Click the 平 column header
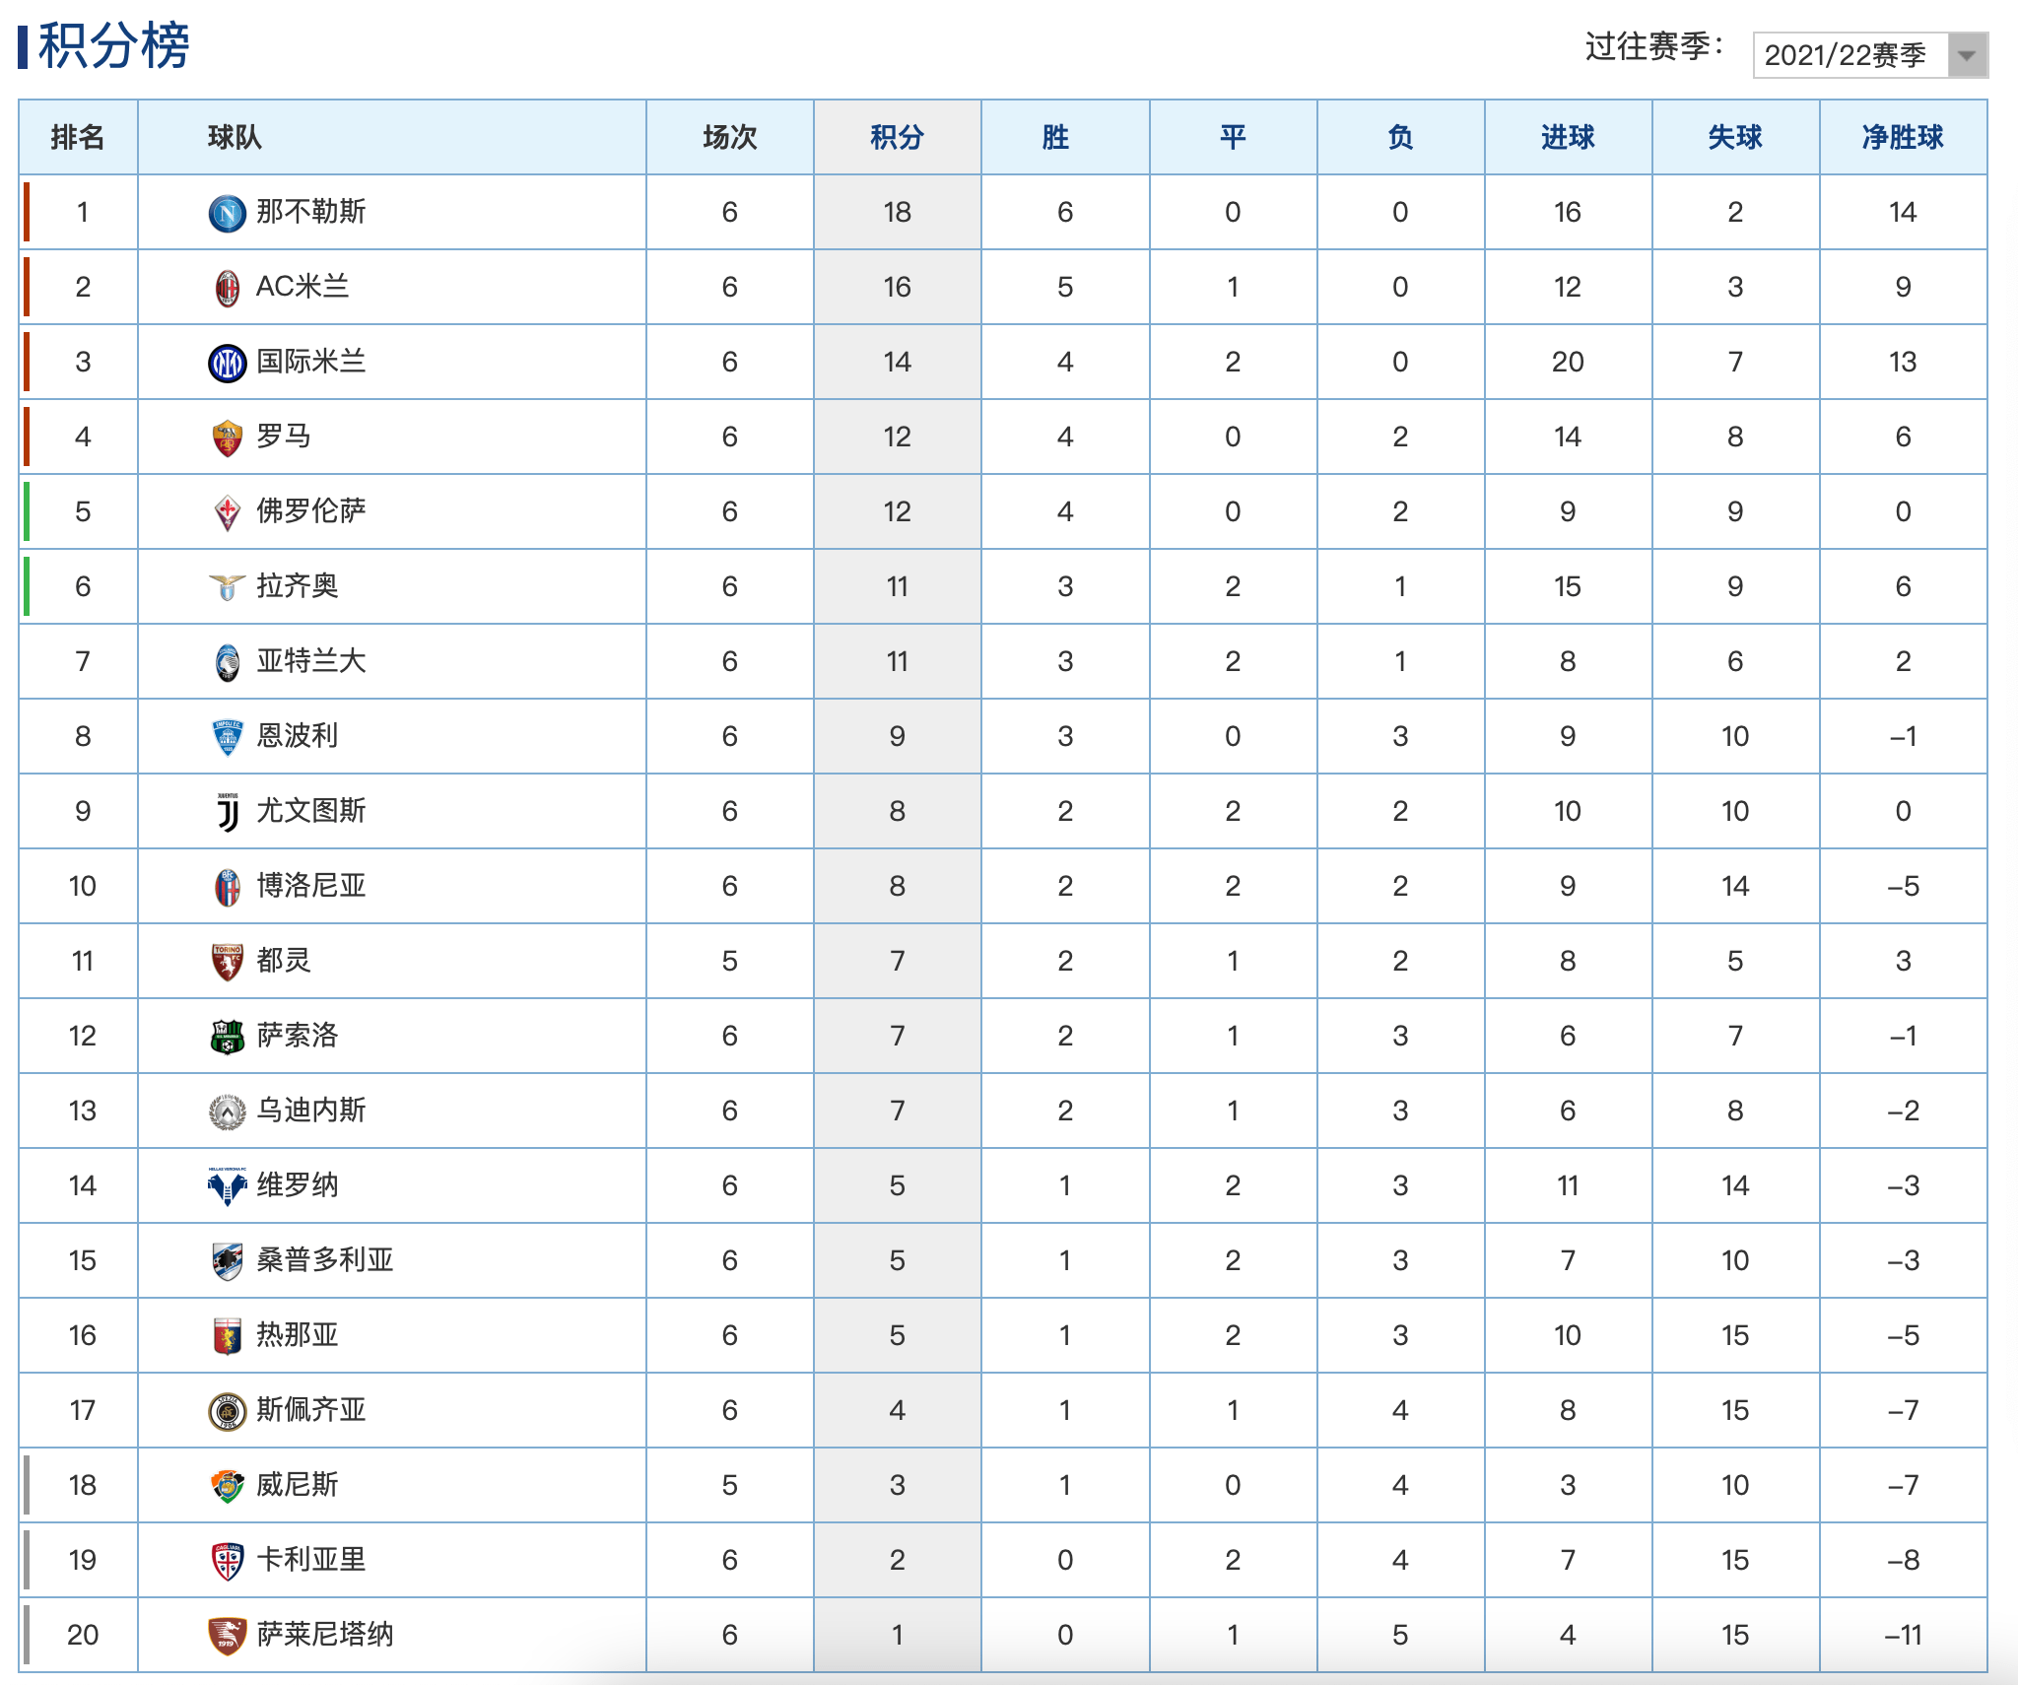This screenshot has width=2018, height=1685. [1233, 137]
